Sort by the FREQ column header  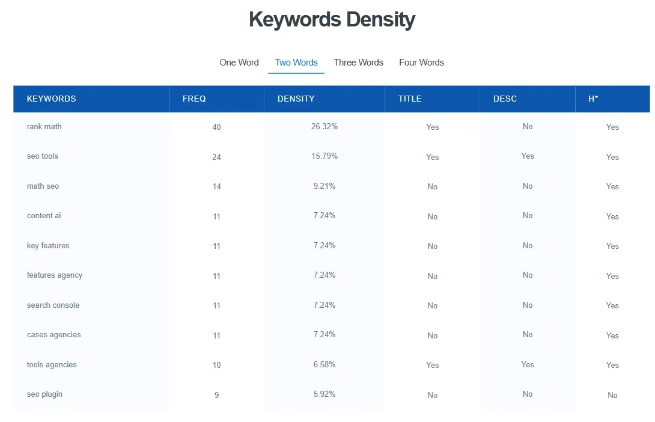point(193,99)
